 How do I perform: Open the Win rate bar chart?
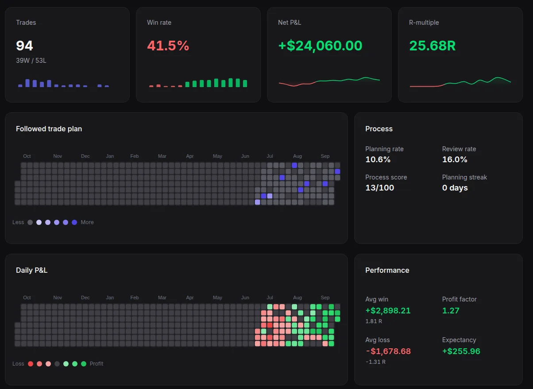198,83
